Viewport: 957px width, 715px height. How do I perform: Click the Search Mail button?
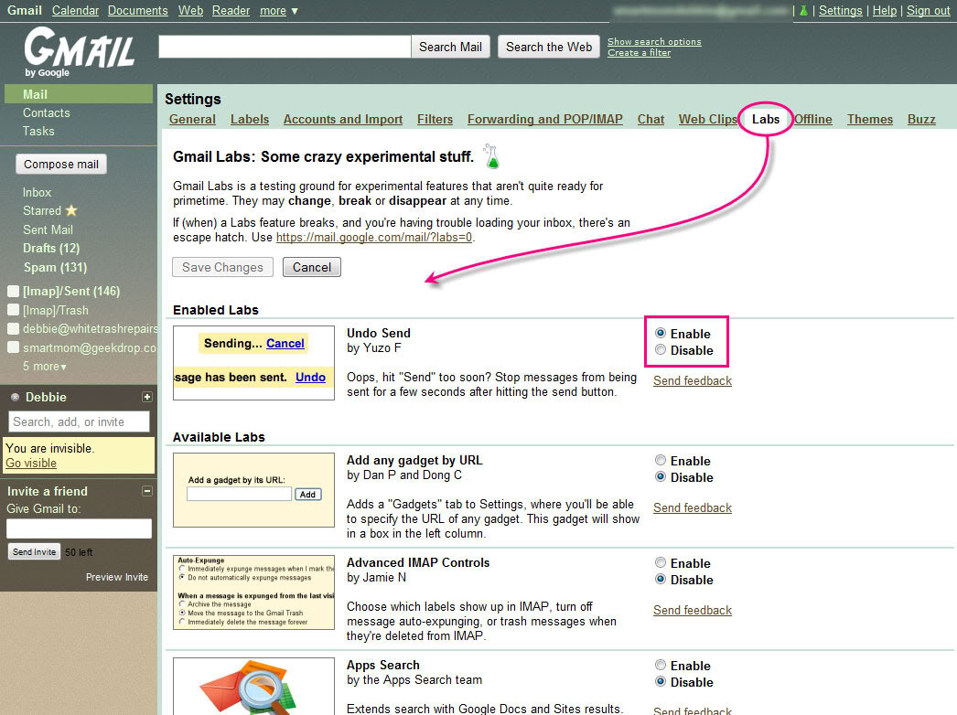(450, 47)
